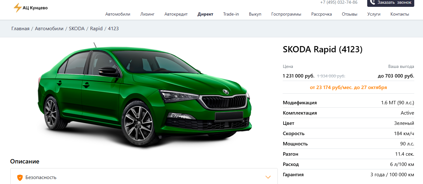Click the 4123 breadcrumb item

pyautogui.click(x=113, y=29)
